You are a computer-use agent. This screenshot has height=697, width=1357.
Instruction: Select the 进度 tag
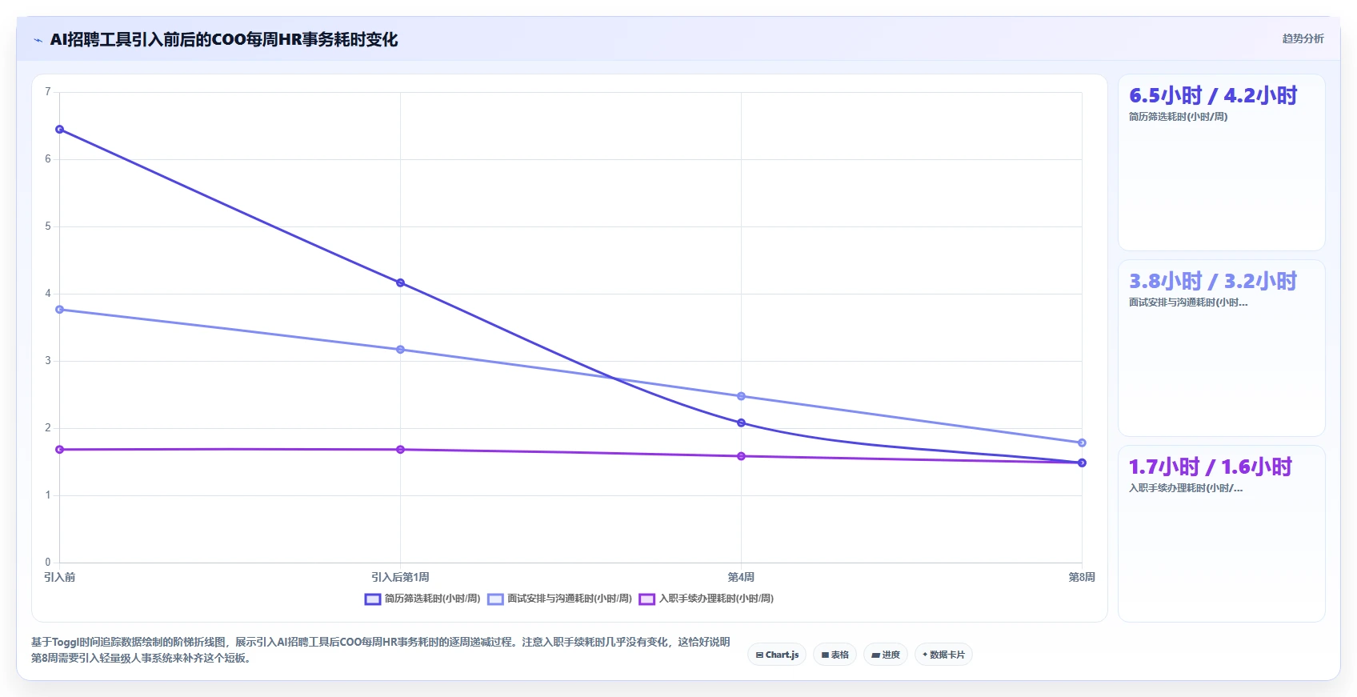click(885, 655)
